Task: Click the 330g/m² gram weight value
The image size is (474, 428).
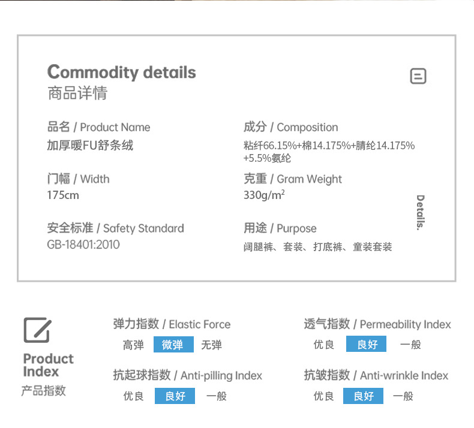Action: click(x=264, y=195)
